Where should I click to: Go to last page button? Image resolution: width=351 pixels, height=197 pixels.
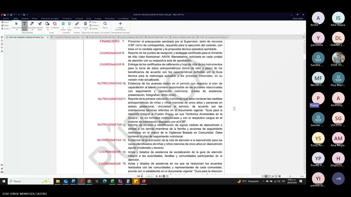tap(160, 176)
